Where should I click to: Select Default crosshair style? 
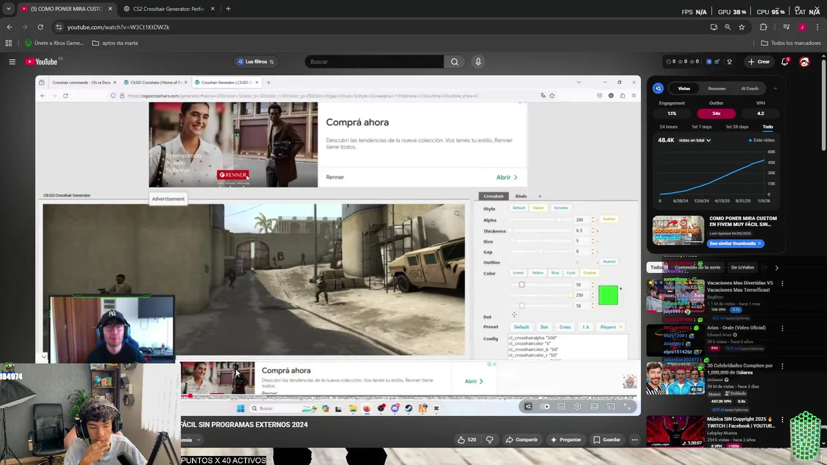tap(519, 208)
